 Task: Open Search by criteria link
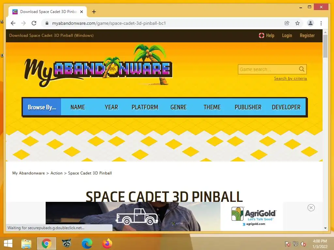pos(290,78)
